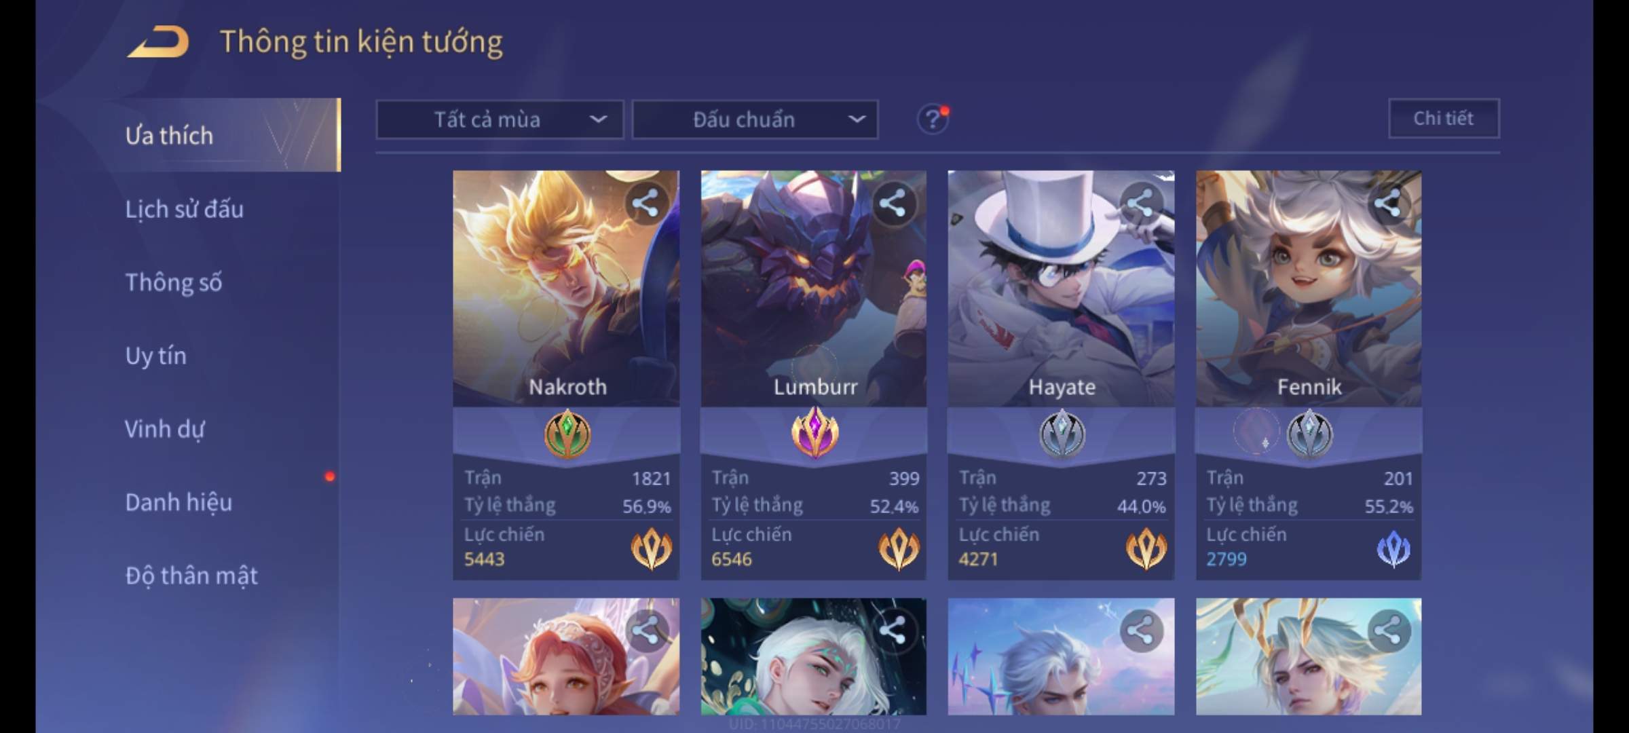Tap Nakroth's green mastery badge
This screenshot has width=1629, height=733.
[x=567, y=433]
